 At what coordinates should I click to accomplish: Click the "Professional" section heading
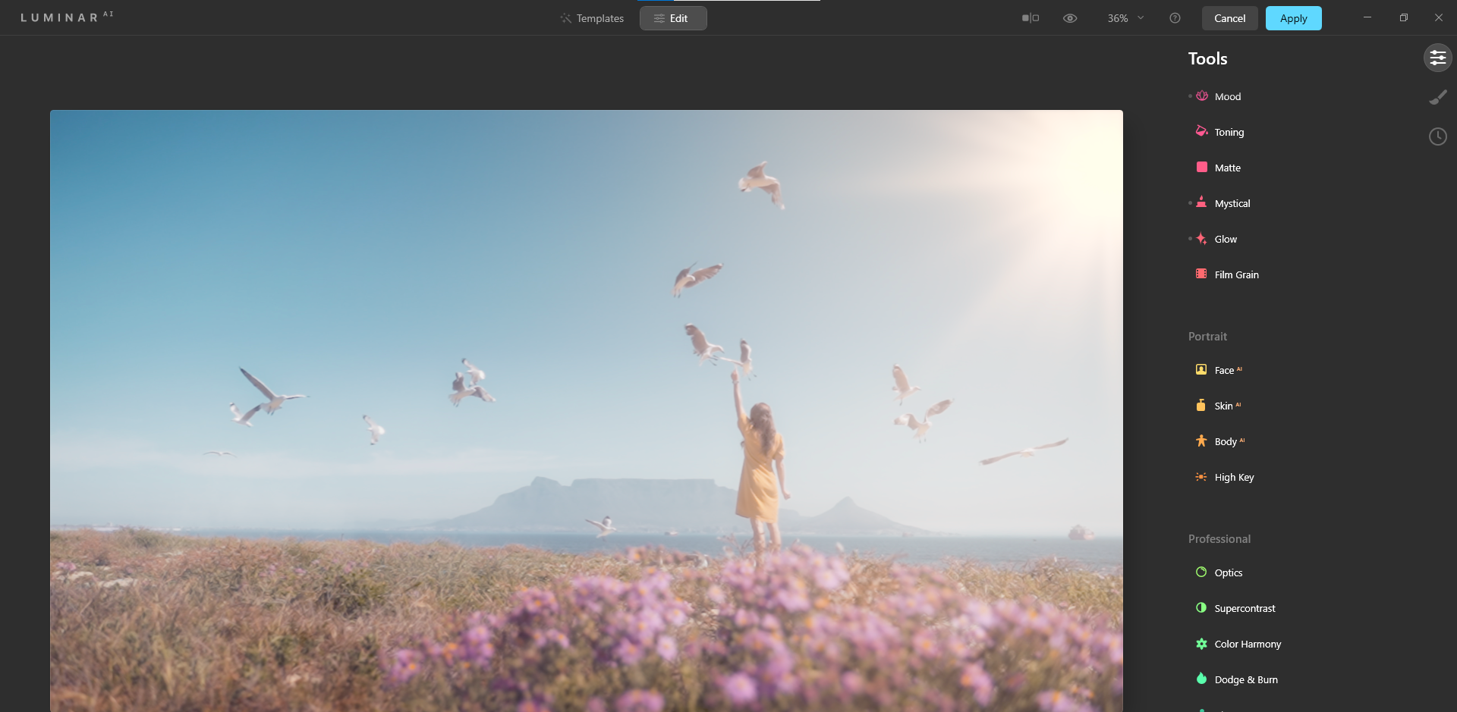(1219, 538)
